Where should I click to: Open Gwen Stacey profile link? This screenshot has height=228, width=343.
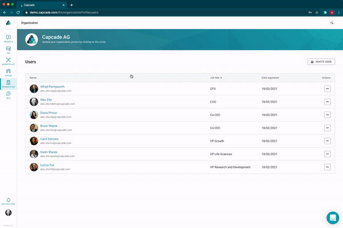pos(49,152)
